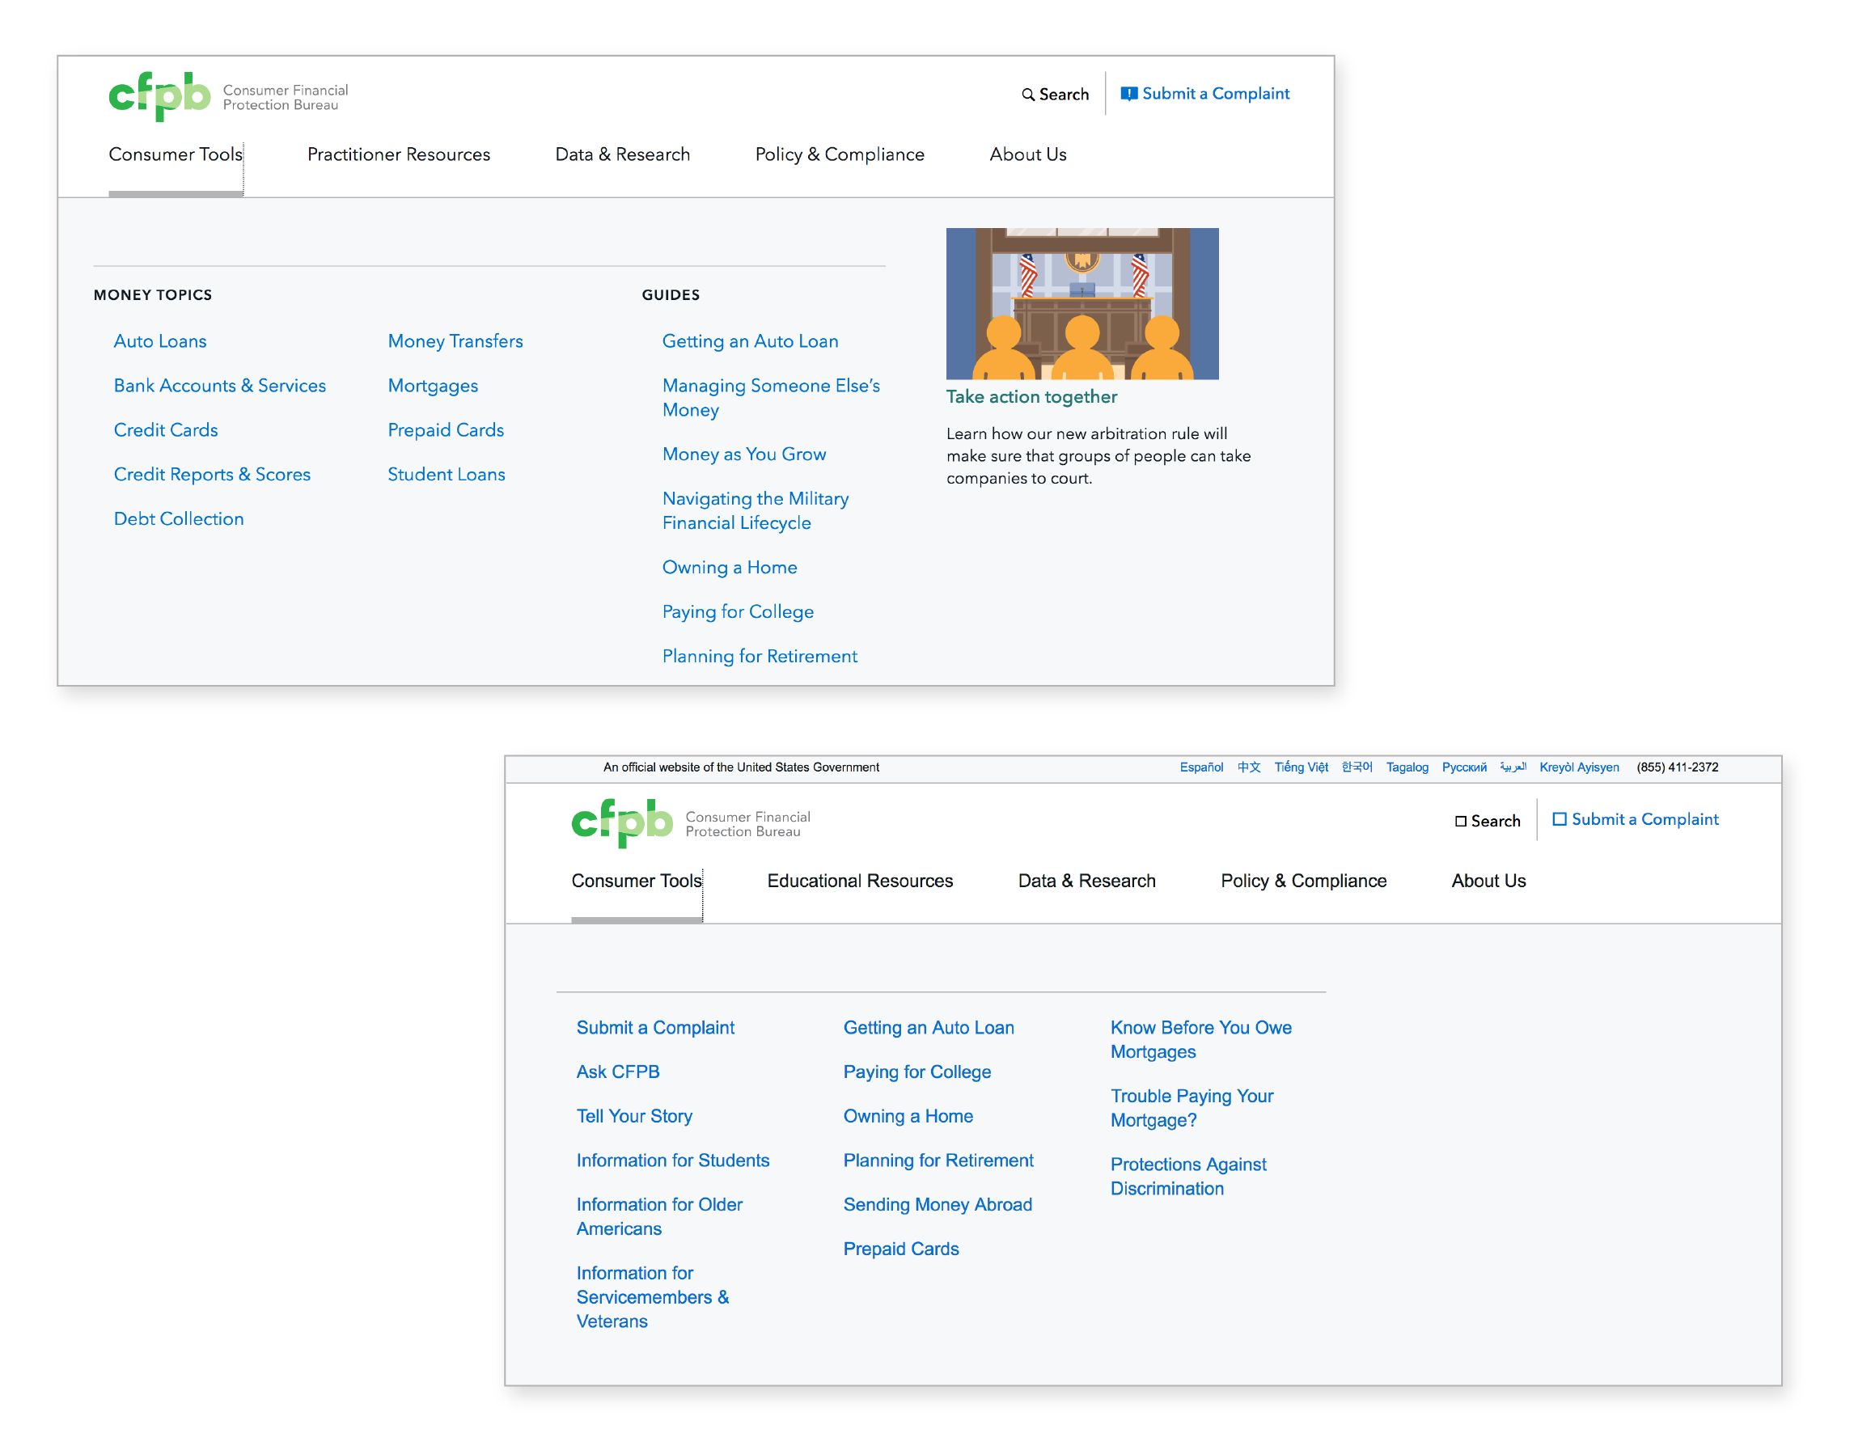Click the Submit a Complaint icon in bottom window
Image resolution: width=1854 pixels, height=1450 pixels.
click(x=1560, y=819)
